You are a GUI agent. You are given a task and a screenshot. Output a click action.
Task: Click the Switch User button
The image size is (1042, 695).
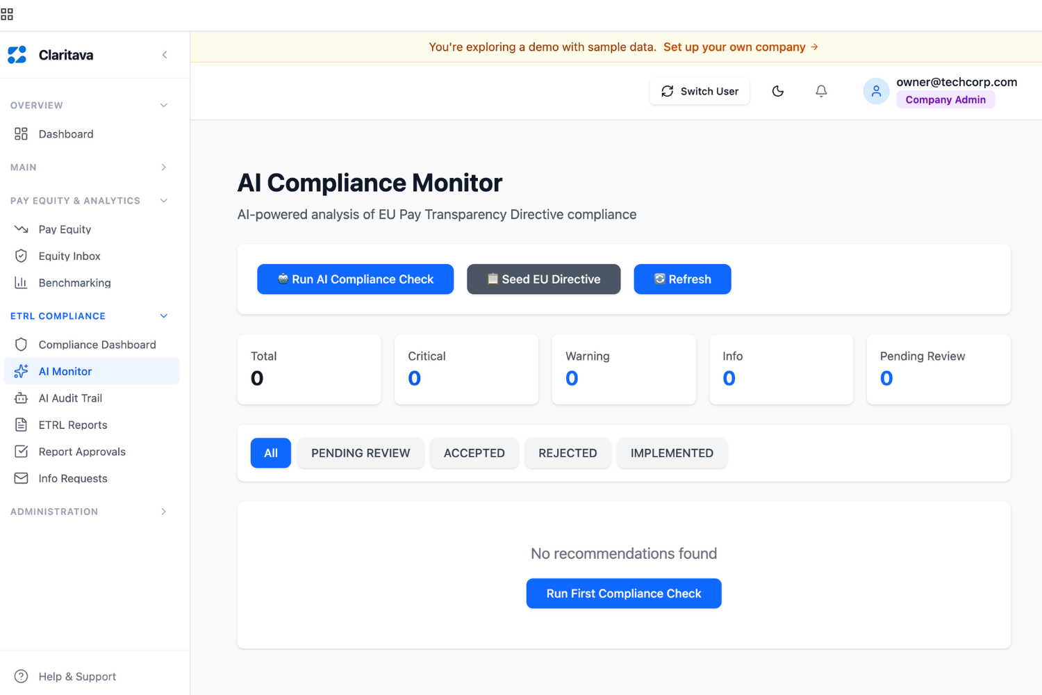[700, 91]
